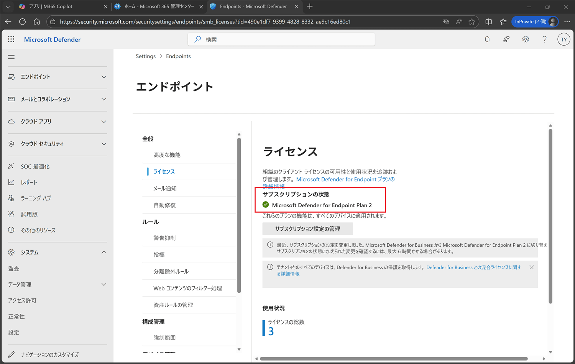
Task: Collapse the システム navigation section
Action: point(58,253)
